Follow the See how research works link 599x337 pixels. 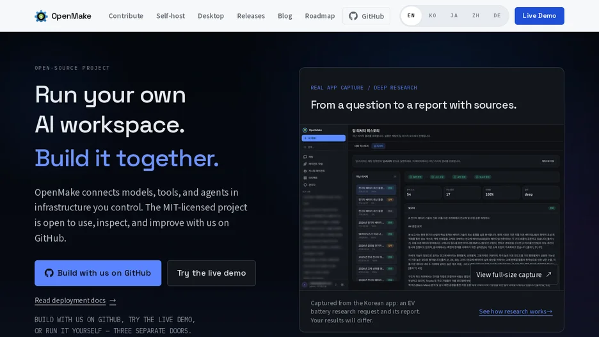tap(516, 311)
